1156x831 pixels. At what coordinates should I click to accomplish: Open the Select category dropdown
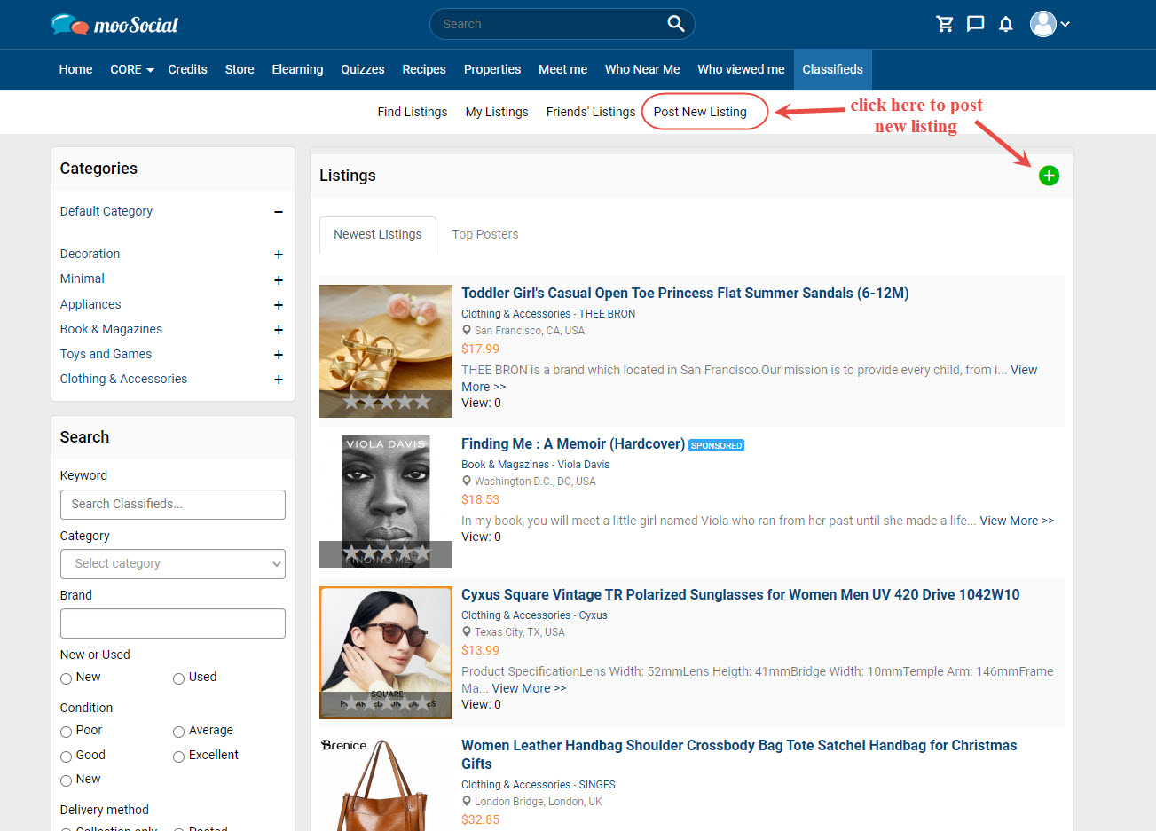point(173,564)
